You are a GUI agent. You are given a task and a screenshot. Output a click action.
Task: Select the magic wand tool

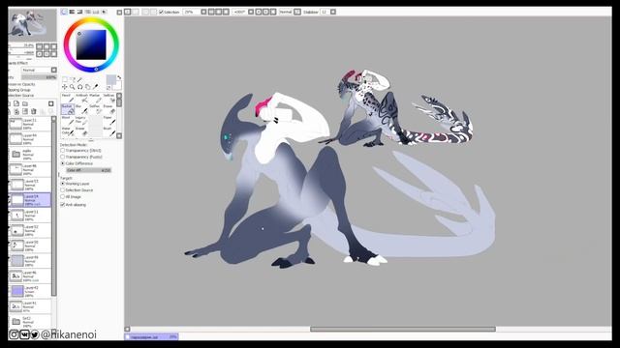(79, 79)
